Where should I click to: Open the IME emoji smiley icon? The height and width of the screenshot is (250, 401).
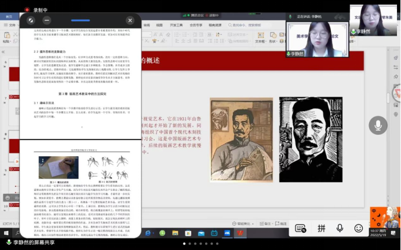[359, 228]
